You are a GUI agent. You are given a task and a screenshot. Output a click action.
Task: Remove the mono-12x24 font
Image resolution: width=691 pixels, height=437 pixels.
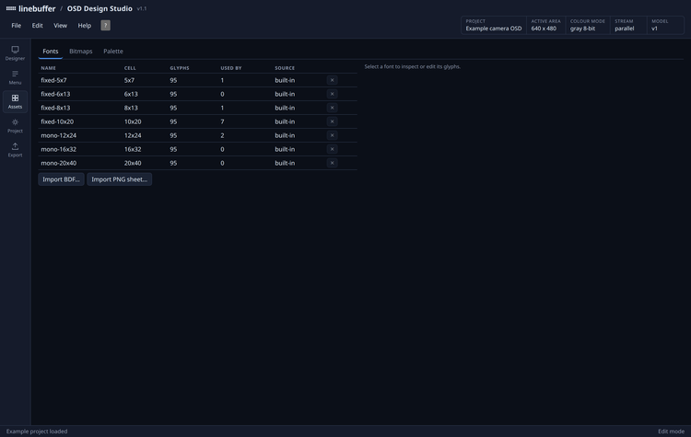point(333,135)
